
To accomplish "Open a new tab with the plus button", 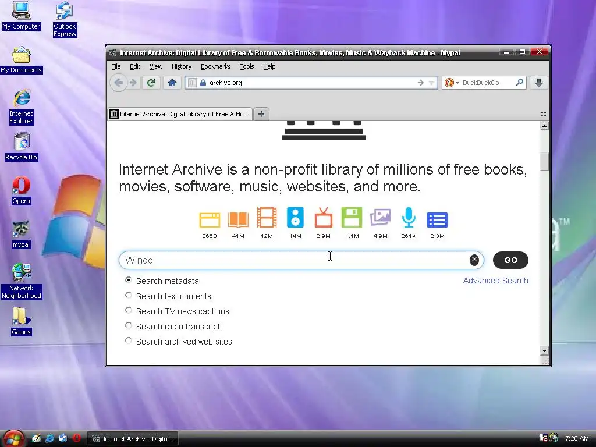I will click(x=261, y=114).
